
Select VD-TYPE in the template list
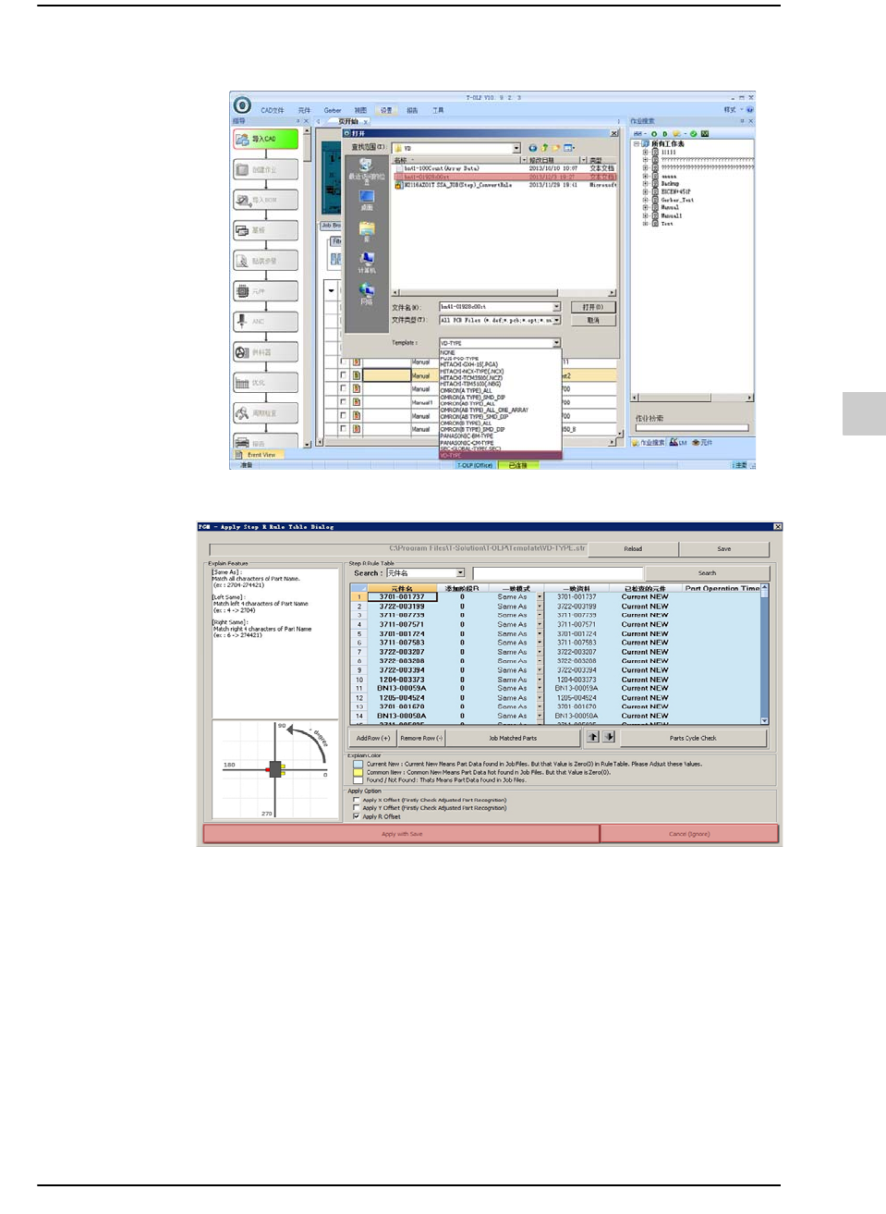[x=500, y=456]
